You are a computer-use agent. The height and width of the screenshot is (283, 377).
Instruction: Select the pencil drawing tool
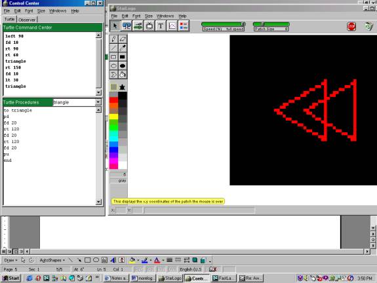point(113,39)
